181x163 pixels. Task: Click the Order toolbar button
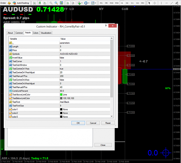click(x=3, y=3)
